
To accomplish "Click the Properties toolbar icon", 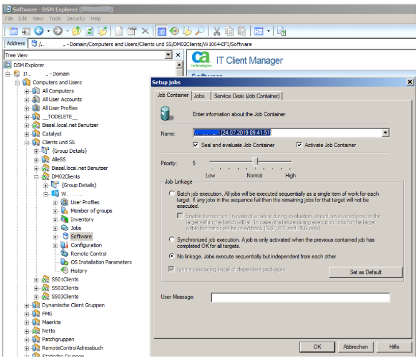I will tap(132, 31).
